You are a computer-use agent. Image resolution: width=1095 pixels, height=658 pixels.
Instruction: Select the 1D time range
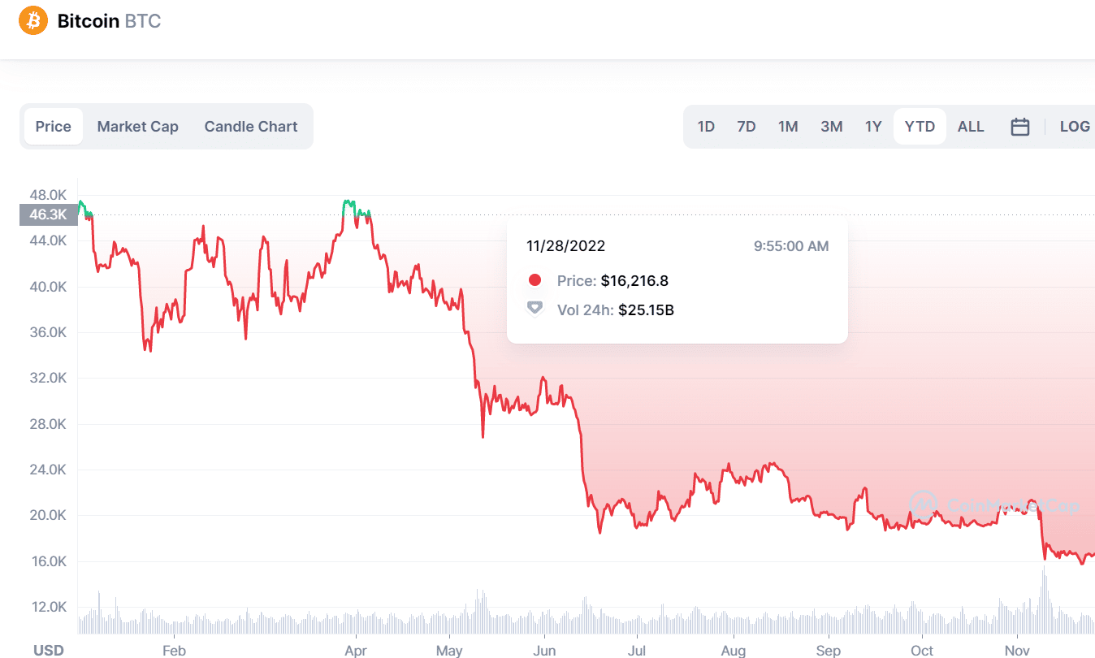click(706, 127)
